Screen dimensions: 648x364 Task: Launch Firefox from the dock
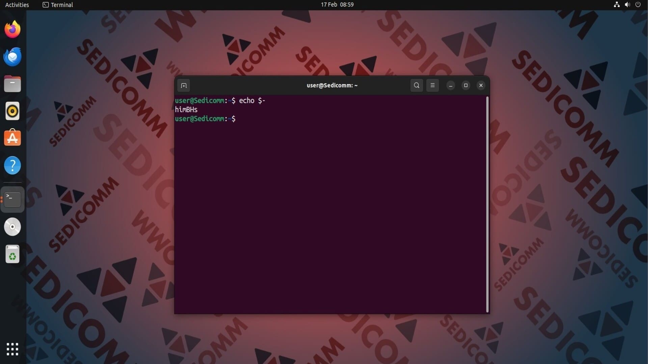(12, 29)
